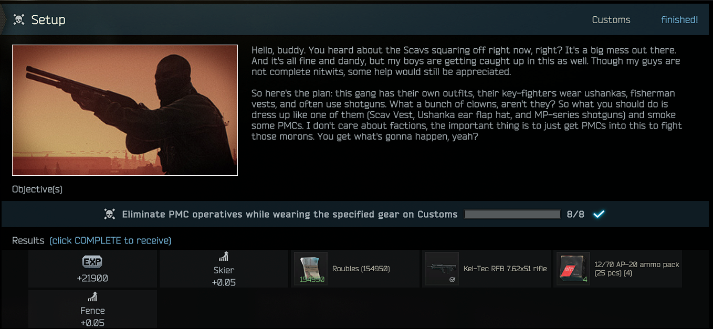
Task: Click the objective progress bar
Action: 512,214
